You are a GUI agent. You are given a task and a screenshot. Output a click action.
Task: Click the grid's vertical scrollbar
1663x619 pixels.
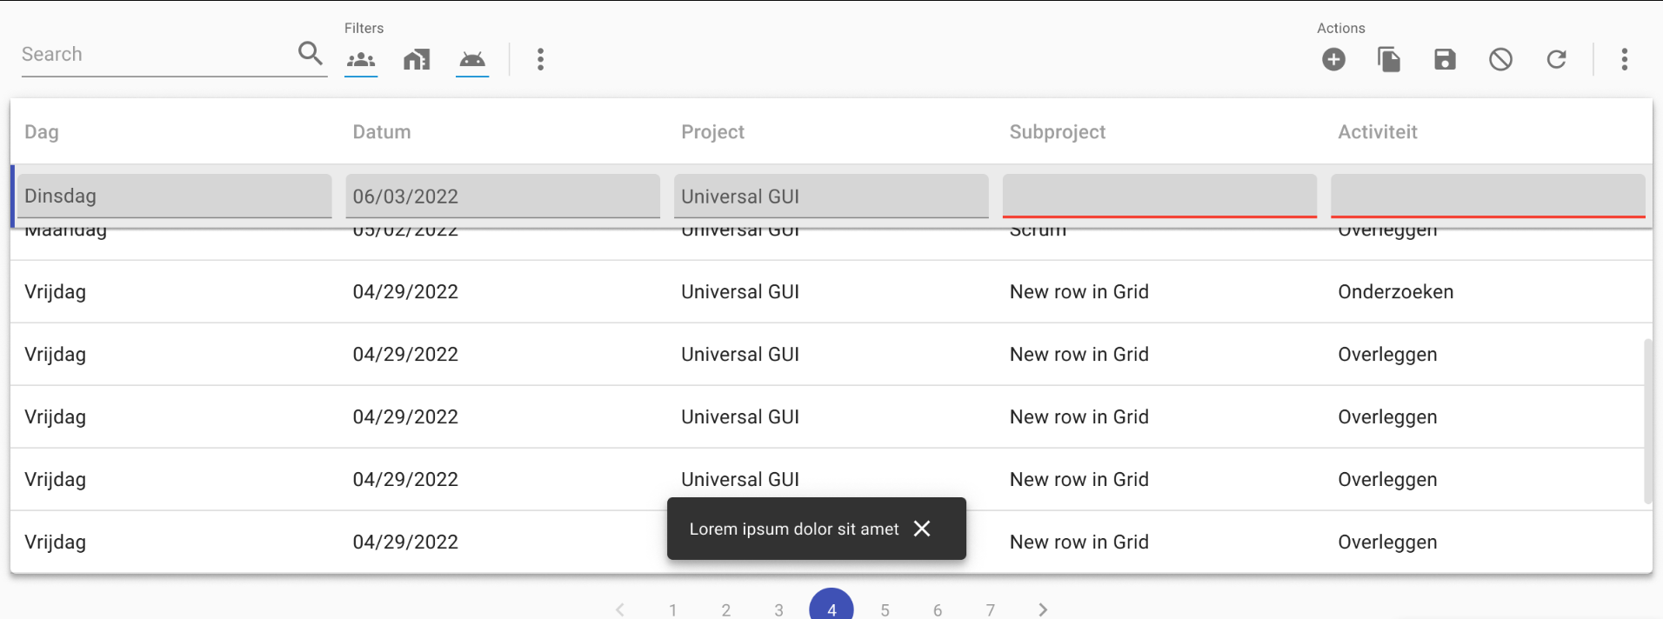(x=1648, y=421)
